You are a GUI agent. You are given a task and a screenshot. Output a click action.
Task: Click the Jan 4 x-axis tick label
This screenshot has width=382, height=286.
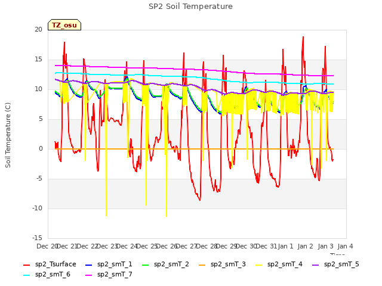click(x=345, y=246)
